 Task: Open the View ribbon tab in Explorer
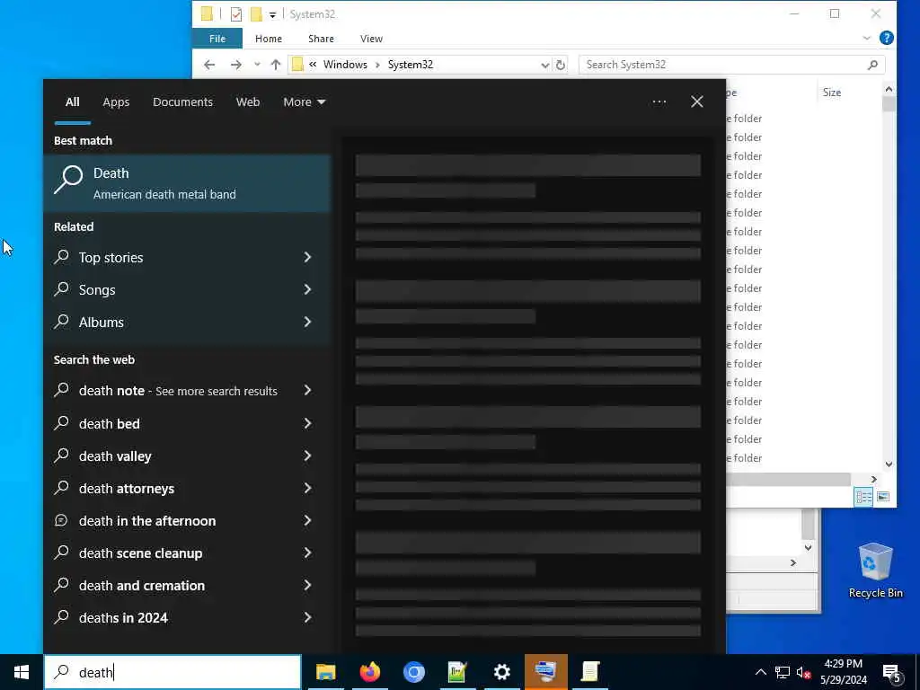pos(371,39)
